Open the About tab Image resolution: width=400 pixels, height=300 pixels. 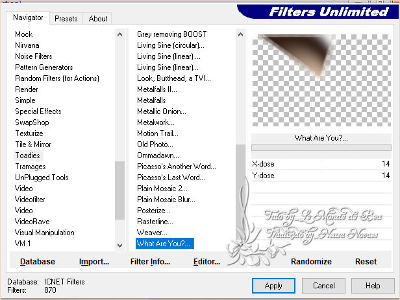(97, 19)
